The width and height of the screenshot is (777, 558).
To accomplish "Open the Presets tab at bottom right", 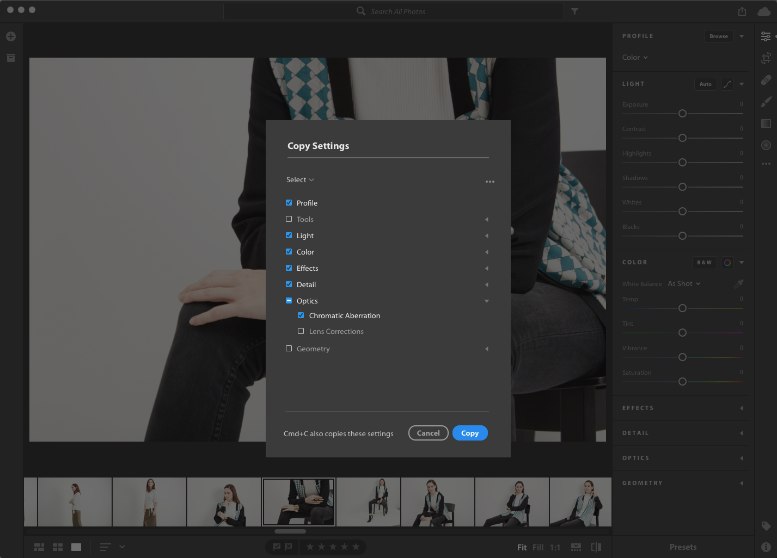I will 683,547.
